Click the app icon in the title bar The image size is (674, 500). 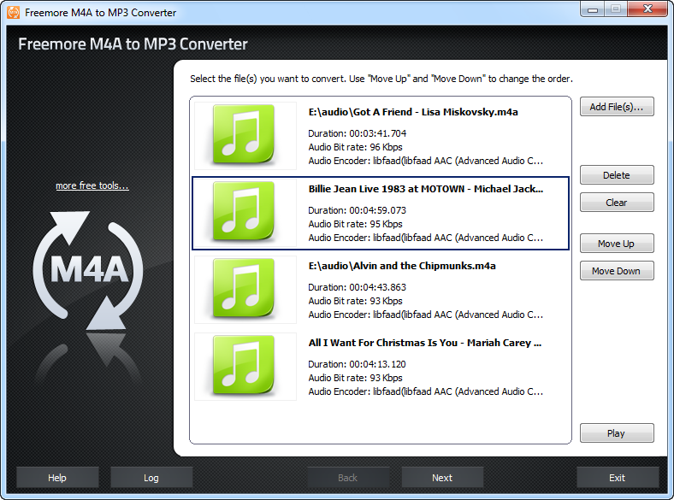pyautogui.click(x=12, y=12)
